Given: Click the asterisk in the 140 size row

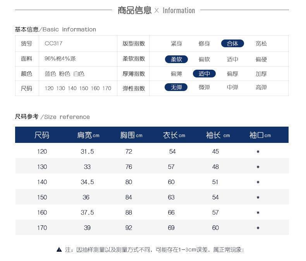Looking at the screenshot, I should pos(258,182).
